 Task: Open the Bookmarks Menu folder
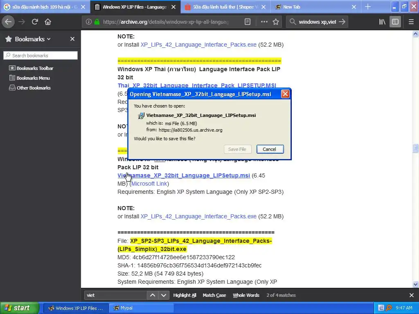coord(29,78)
